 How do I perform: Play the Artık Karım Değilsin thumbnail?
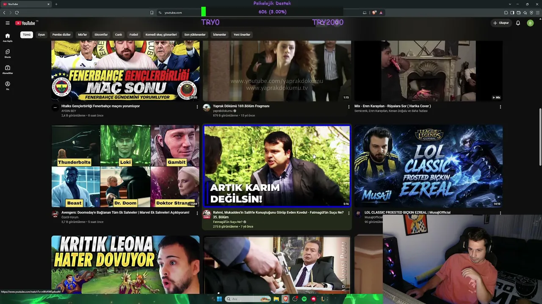coord(277,166)
